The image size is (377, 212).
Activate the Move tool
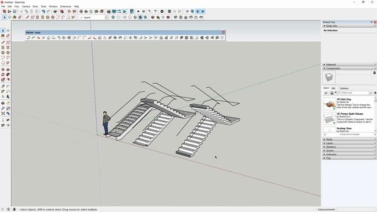pos(3,69)
